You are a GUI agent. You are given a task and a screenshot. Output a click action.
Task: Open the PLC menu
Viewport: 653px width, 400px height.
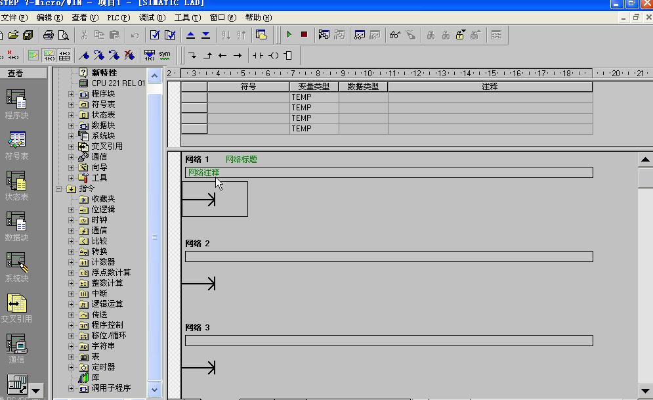[x=118, y=17]
